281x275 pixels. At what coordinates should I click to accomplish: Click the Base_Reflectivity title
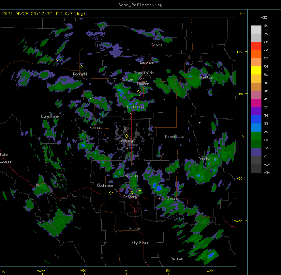(140, 5)
